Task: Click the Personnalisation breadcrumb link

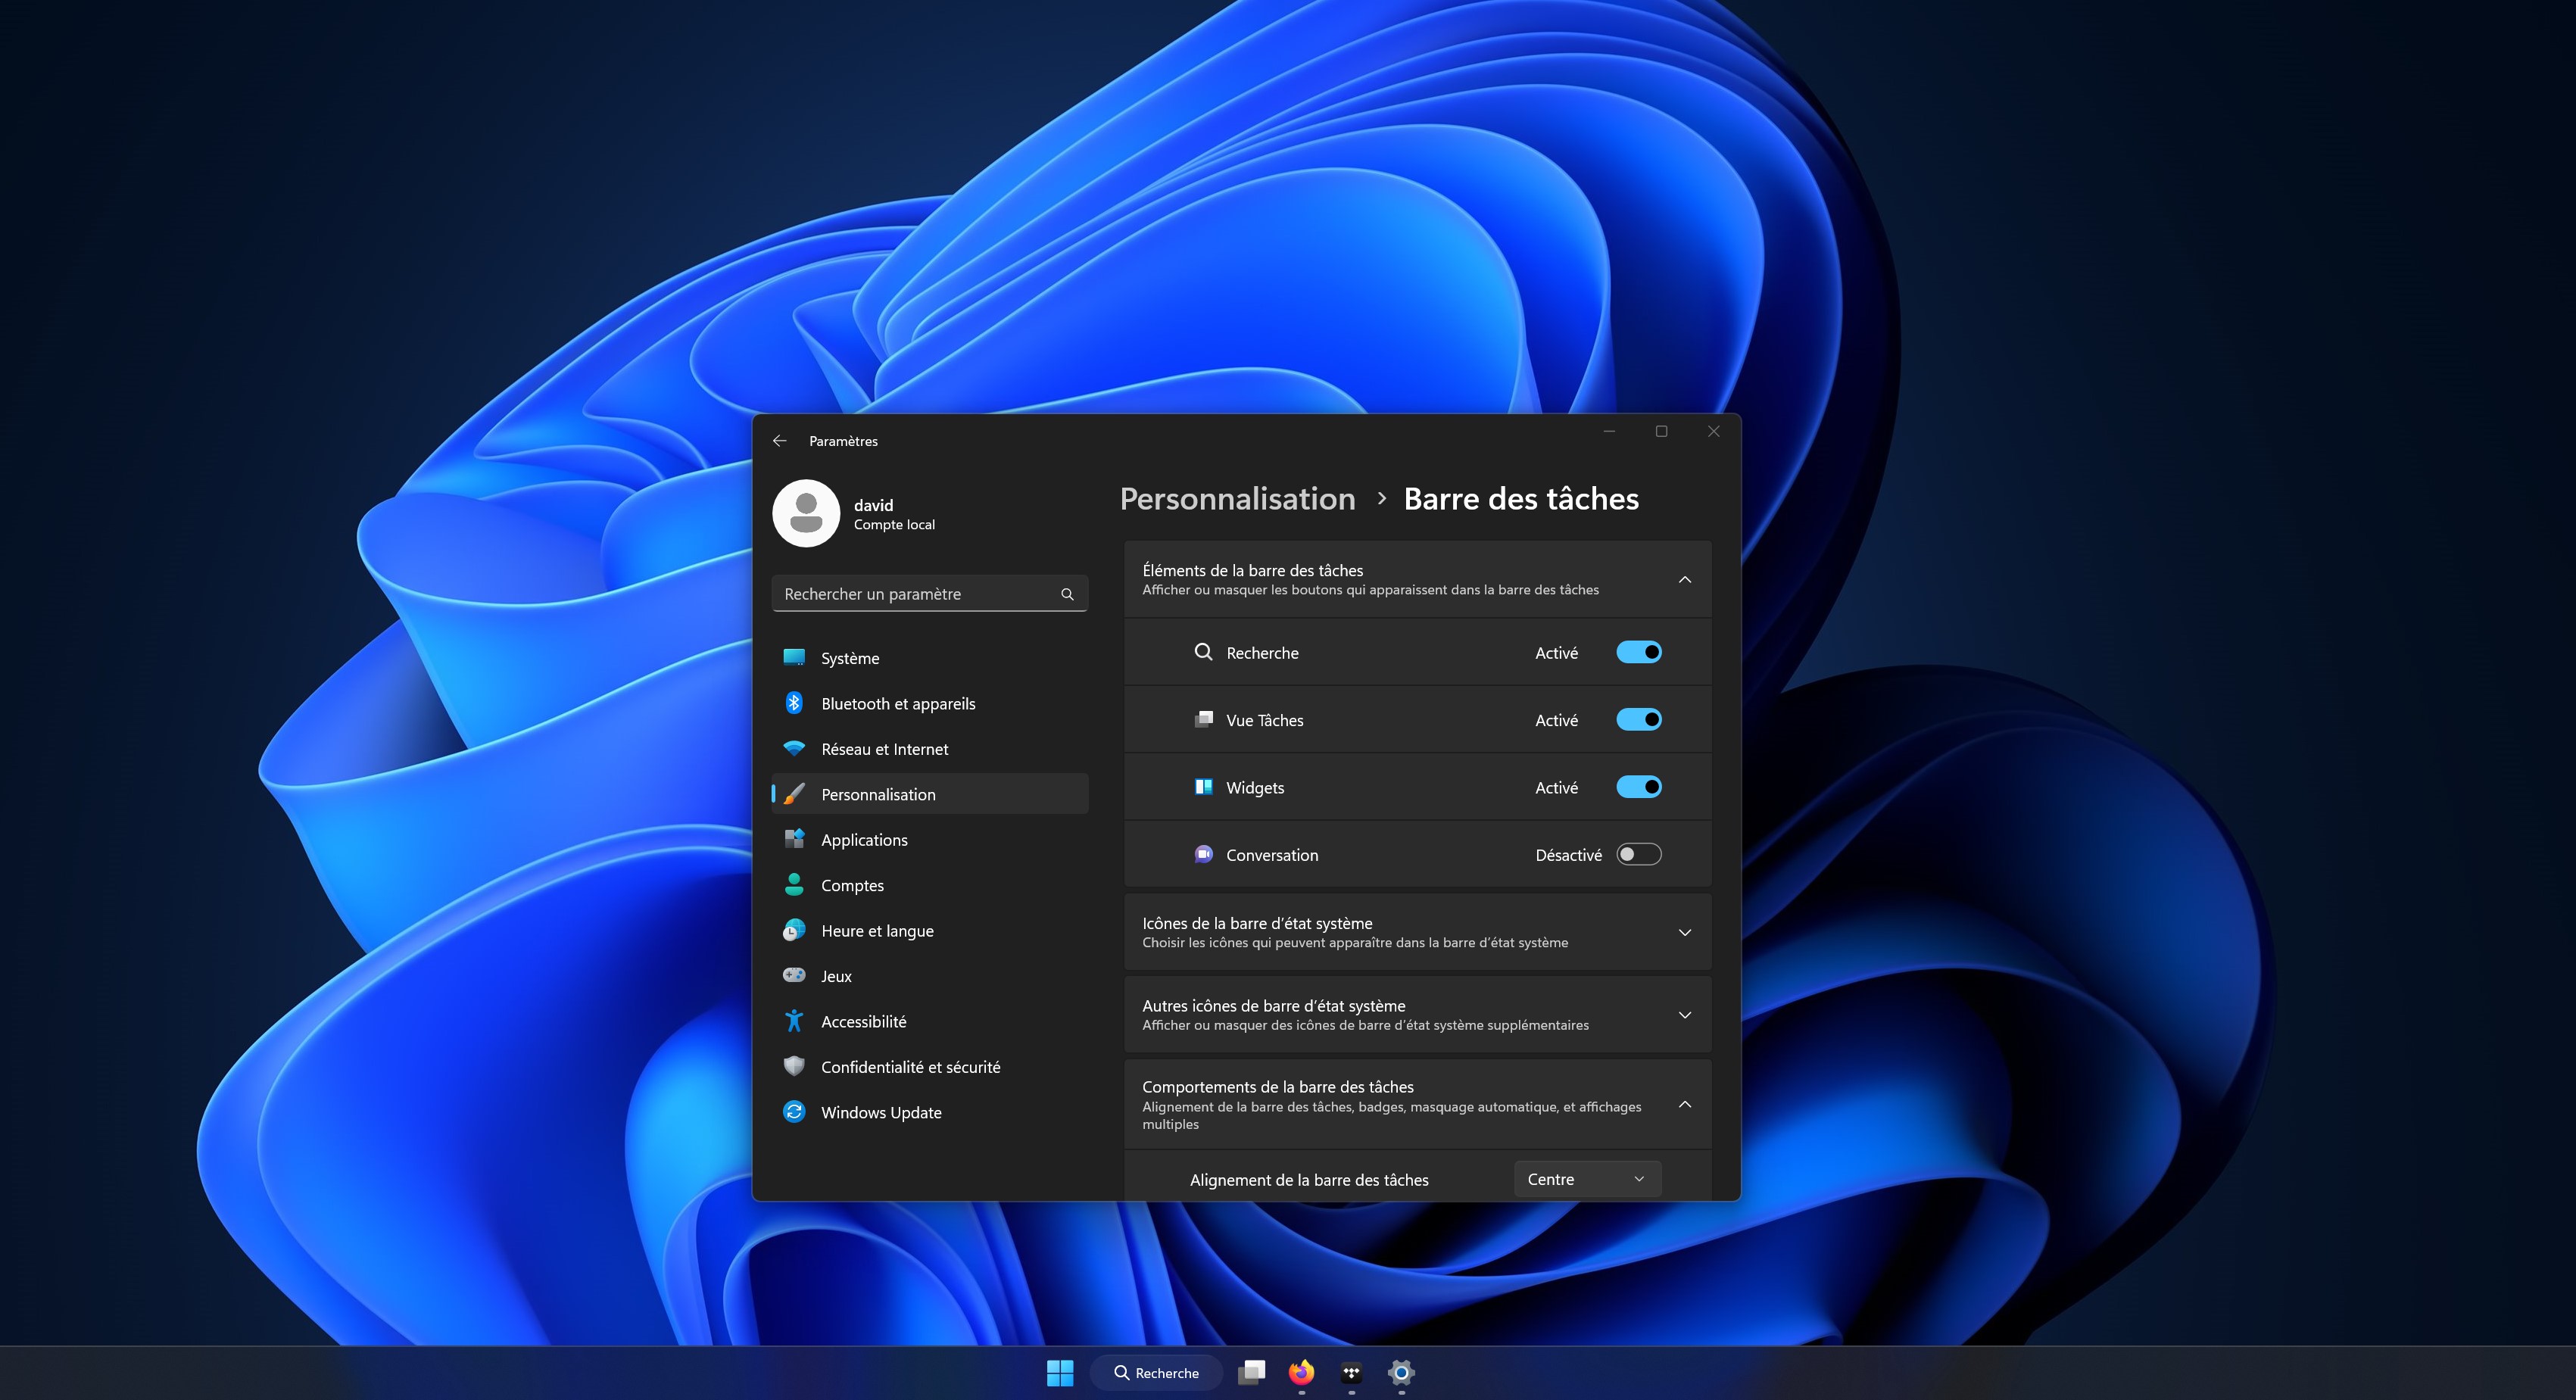Action: click(1237, 498)
